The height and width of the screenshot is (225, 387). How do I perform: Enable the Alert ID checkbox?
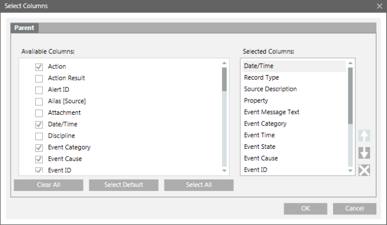click(x=39, y=90)
